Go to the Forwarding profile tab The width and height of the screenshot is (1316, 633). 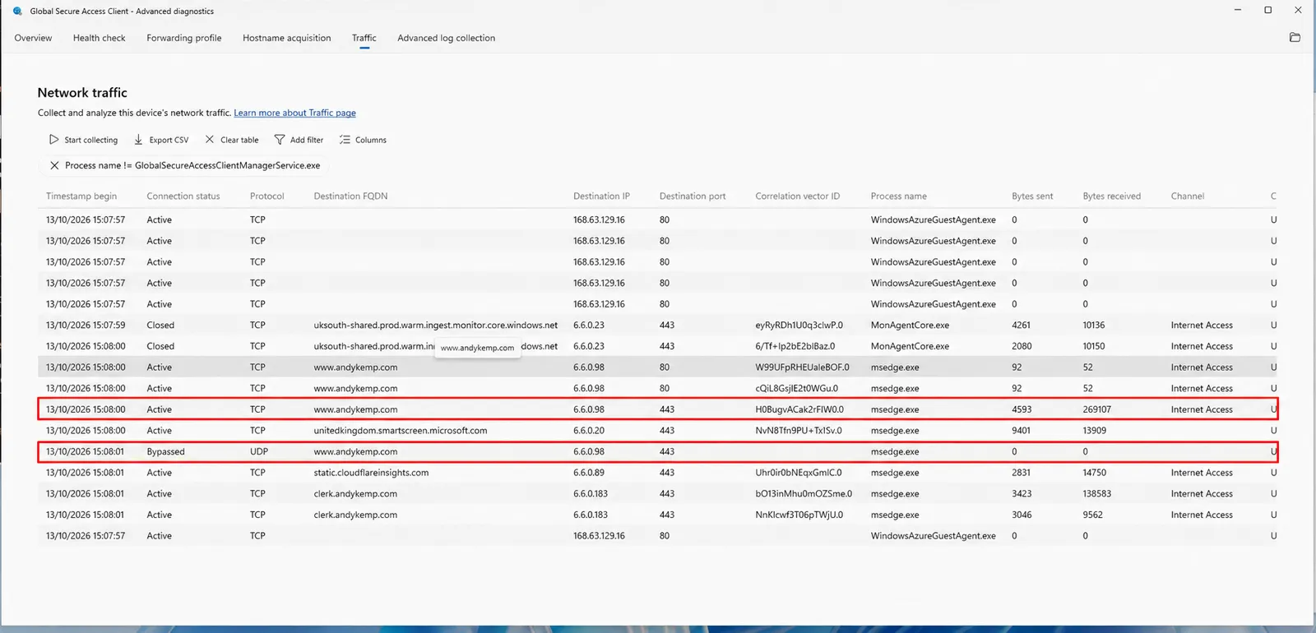pos(184,38)
